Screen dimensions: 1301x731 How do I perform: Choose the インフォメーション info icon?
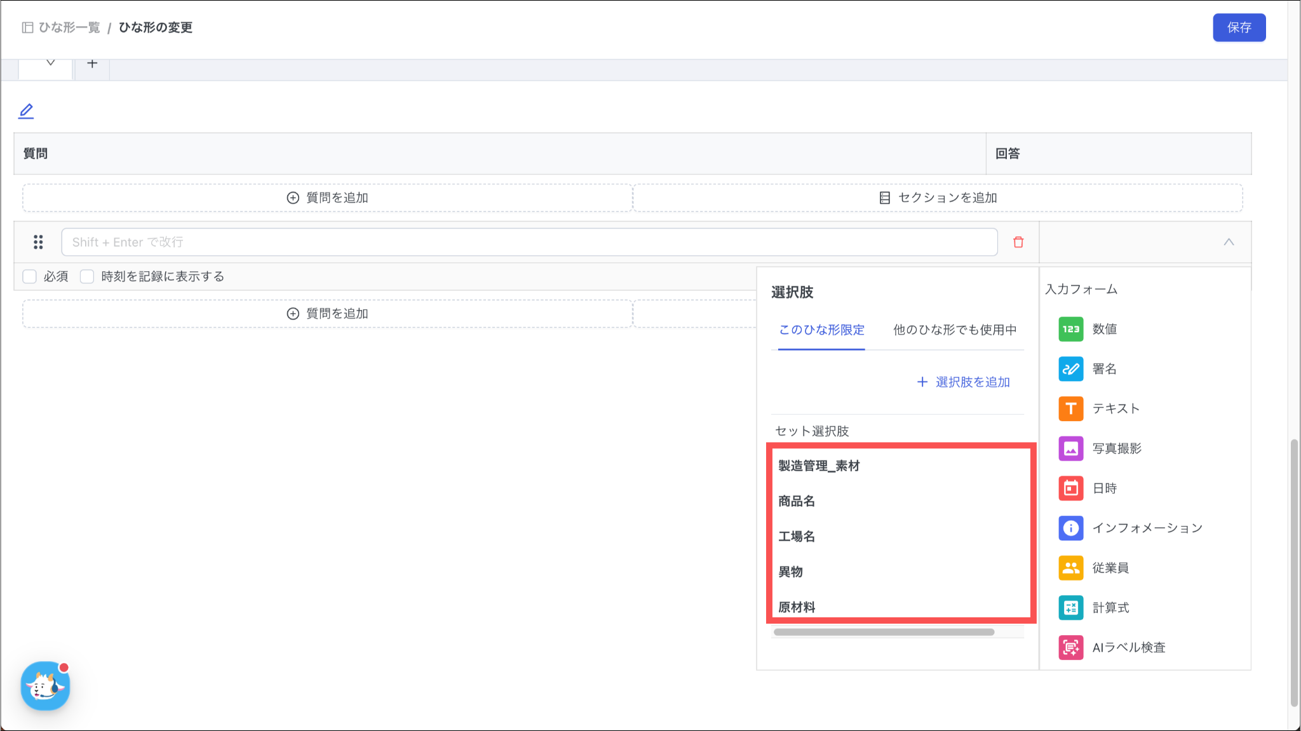coord(1070,528)
